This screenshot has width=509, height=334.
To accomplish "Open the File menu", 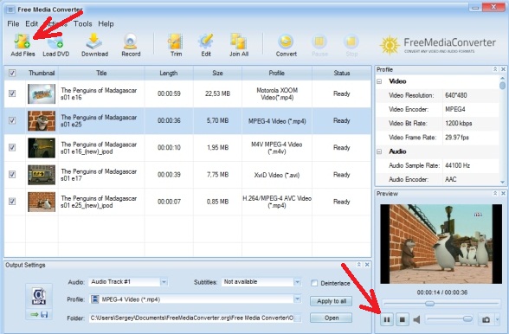I will tap(13, 23).
